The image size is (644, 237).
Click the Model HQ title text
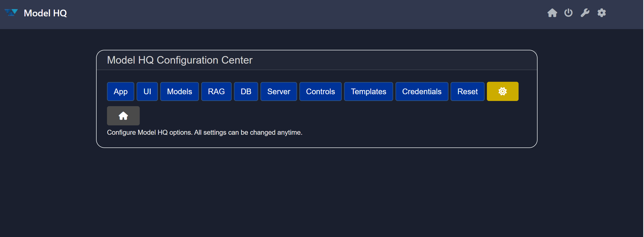45,13
